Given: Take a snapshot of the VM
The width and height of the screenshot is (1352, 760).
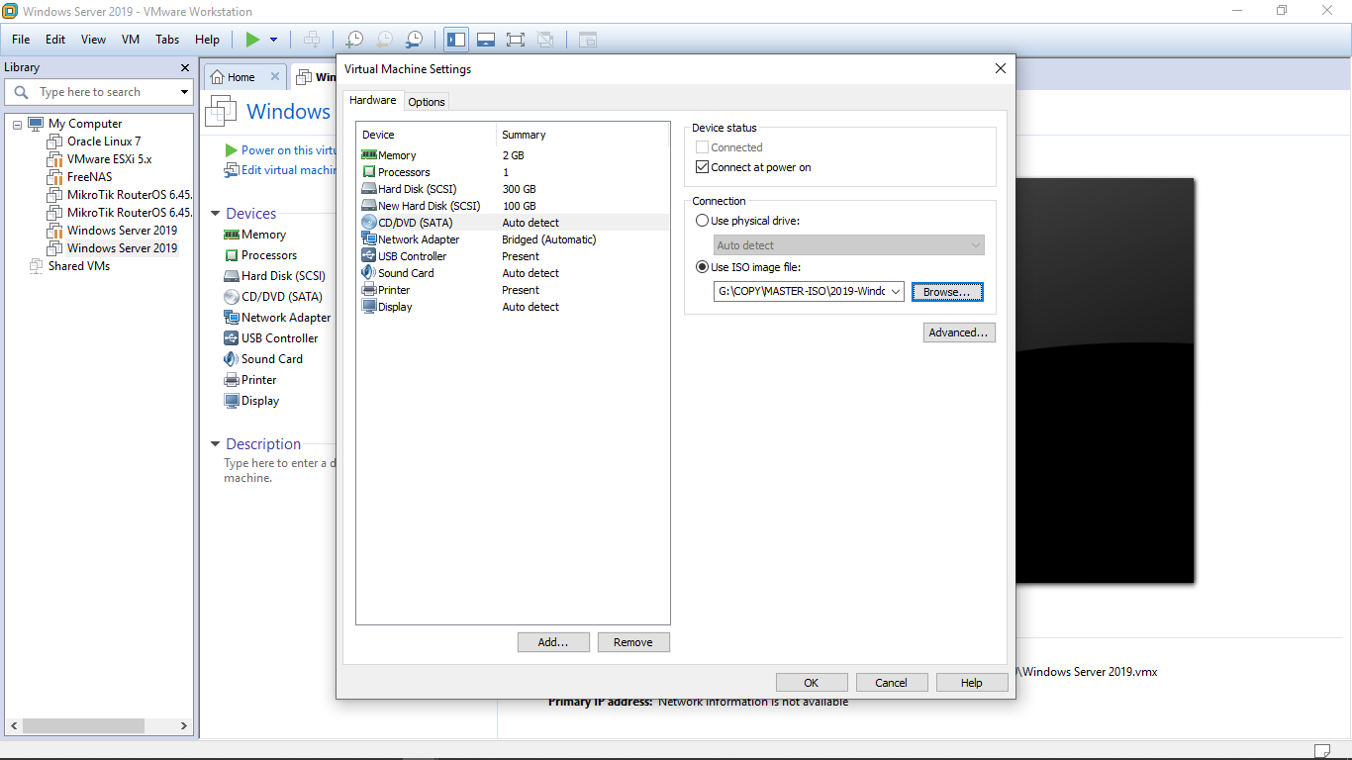Looking at the screenshot, I should (353, 40).
